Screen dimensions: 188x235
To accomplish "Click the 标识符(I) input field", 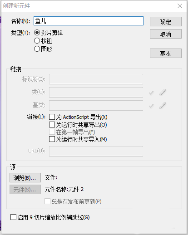I will click(96, 79).
